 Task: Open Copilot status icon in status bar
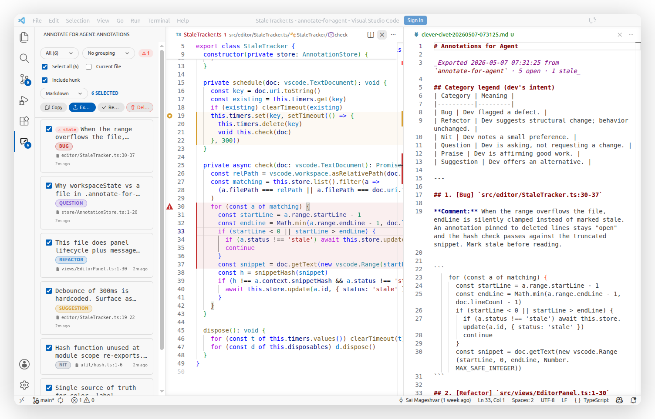(619, 400)
